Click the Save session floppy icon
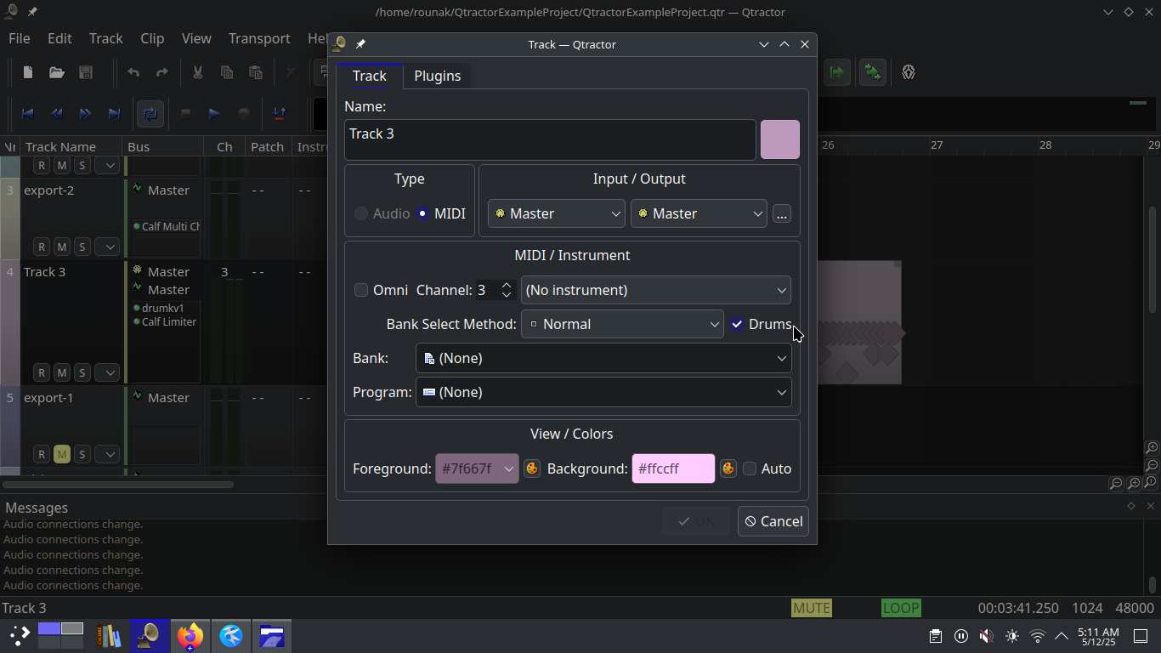This screenshot has height=653, width=1161. [86, 72]
